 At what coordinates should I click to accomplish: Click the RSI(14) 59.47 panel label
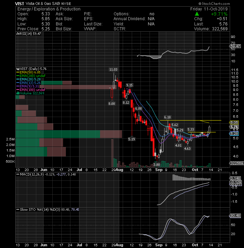pos(30,34)
